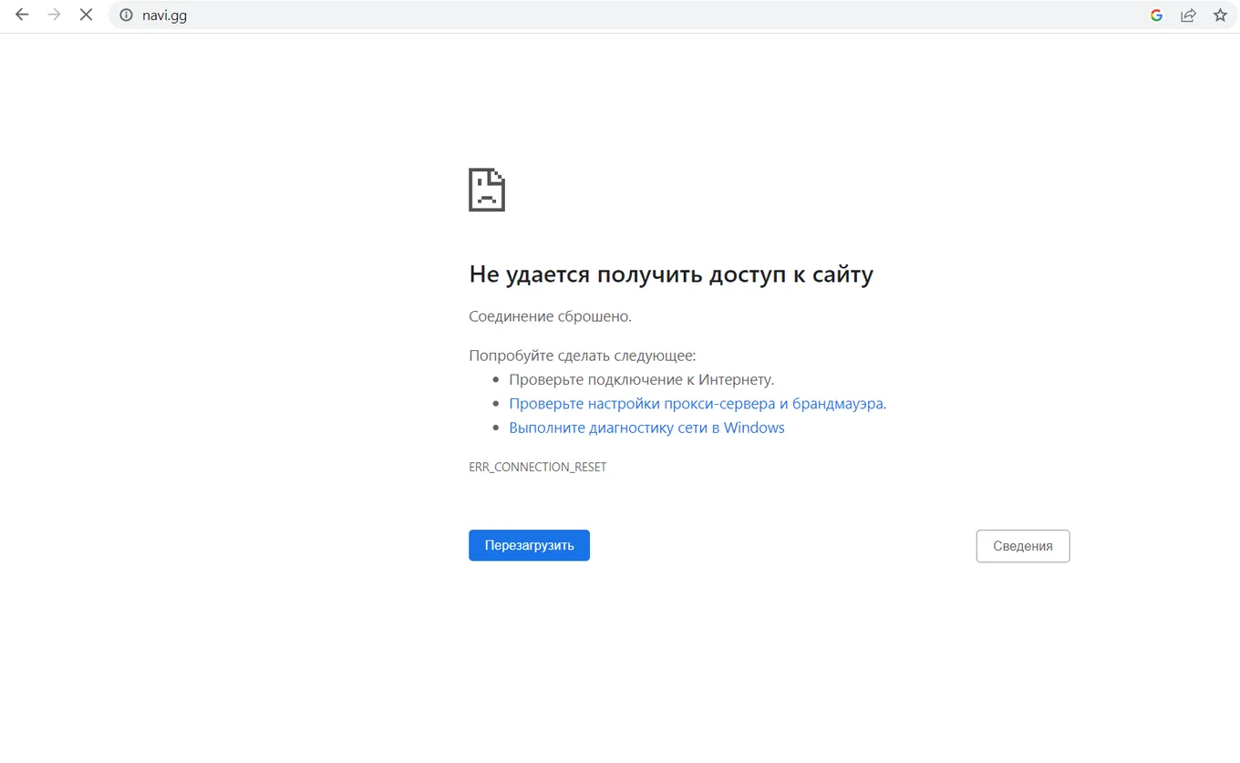Open 'Проверьте настройки прокси-сервера и брандмауэра' link
This screenshot has width=1240, height=763.
click(x=697, y=403)
